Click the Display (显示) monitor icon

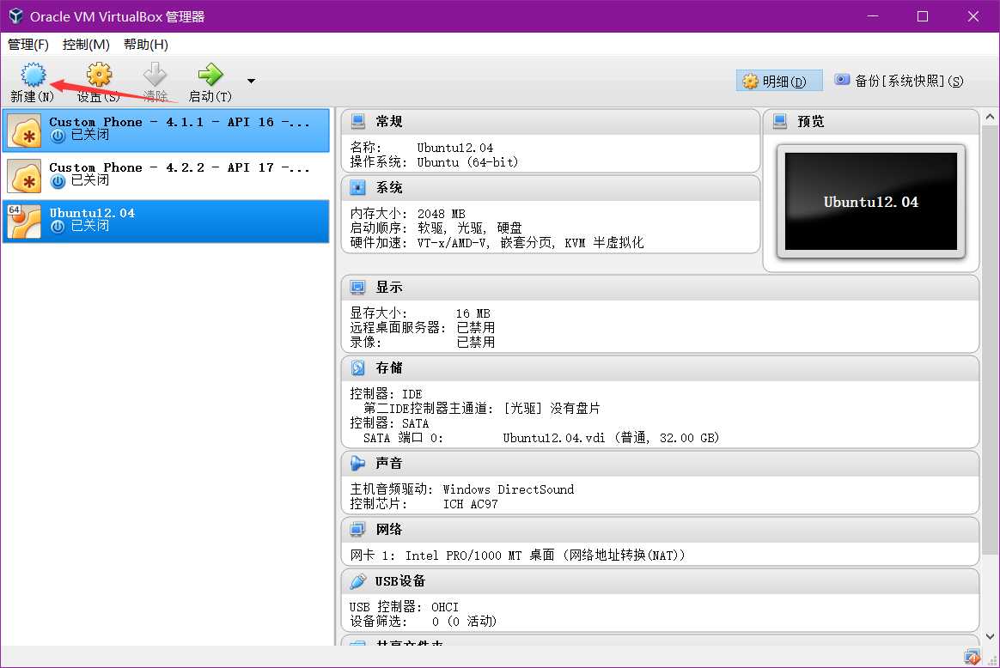pos(357,288)
